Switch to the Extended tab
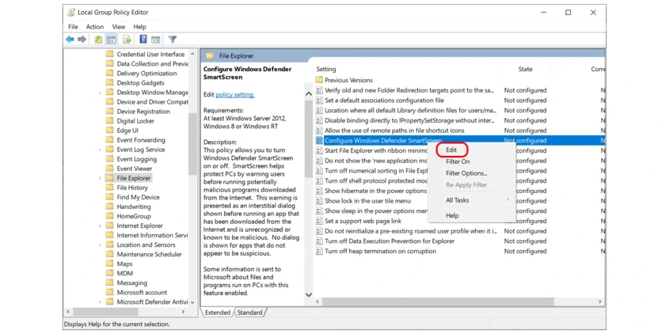Screen dimensions: 669x334 point(218,312)
